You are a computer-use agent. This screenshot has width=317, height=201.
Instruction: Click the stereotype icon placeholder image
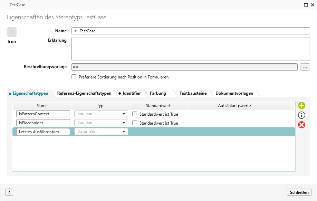12,32
